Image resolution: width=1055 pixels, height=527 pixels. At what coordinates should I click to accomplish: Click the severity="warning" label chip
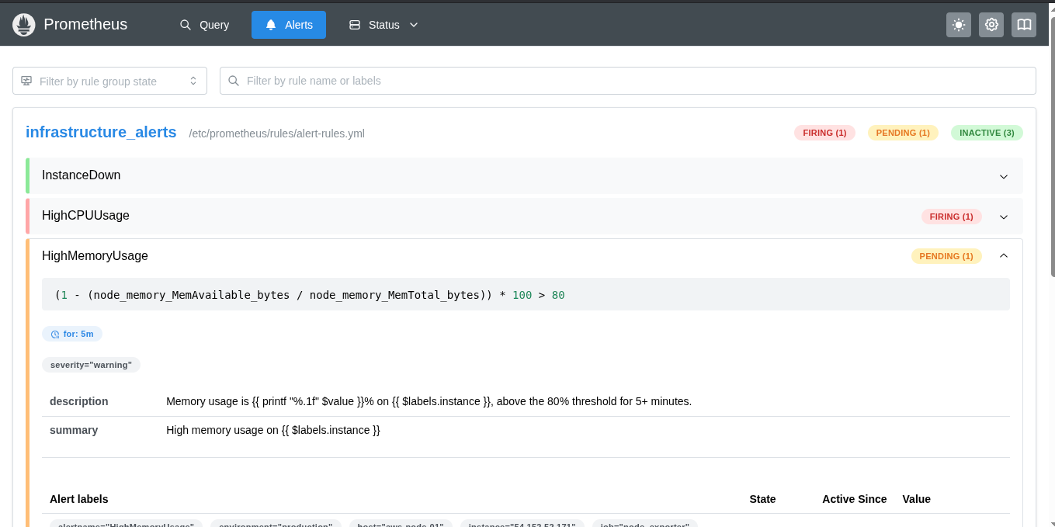click(91, 364)
